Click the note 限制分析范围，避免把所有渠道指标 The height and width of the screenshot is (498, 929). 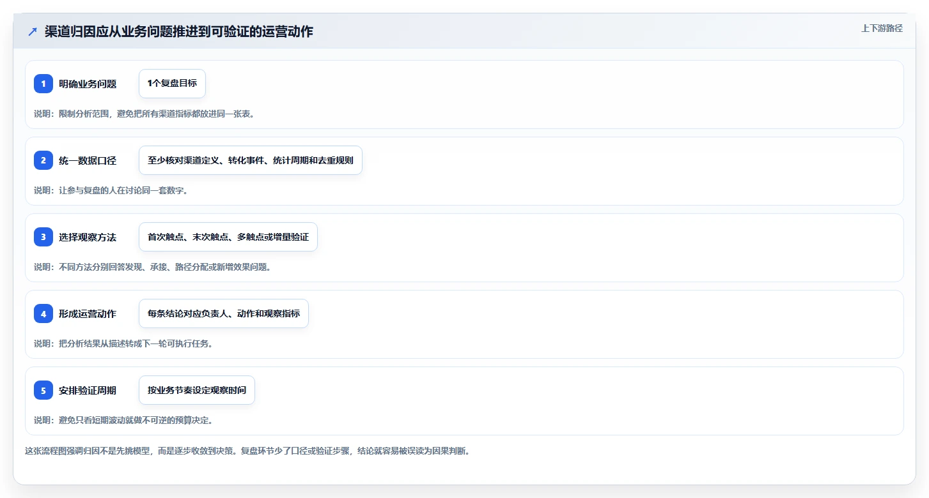click(x=144, y=114)
